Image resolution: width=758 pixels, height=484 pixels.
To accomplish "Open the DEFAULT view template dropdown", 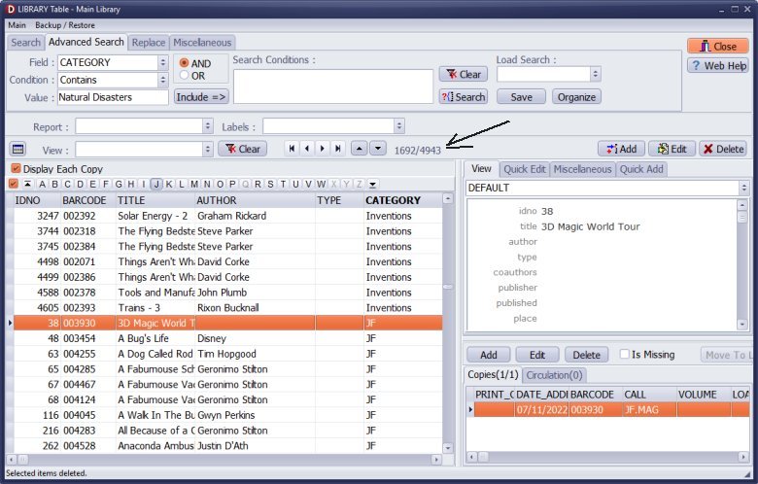I will (744, 188).
